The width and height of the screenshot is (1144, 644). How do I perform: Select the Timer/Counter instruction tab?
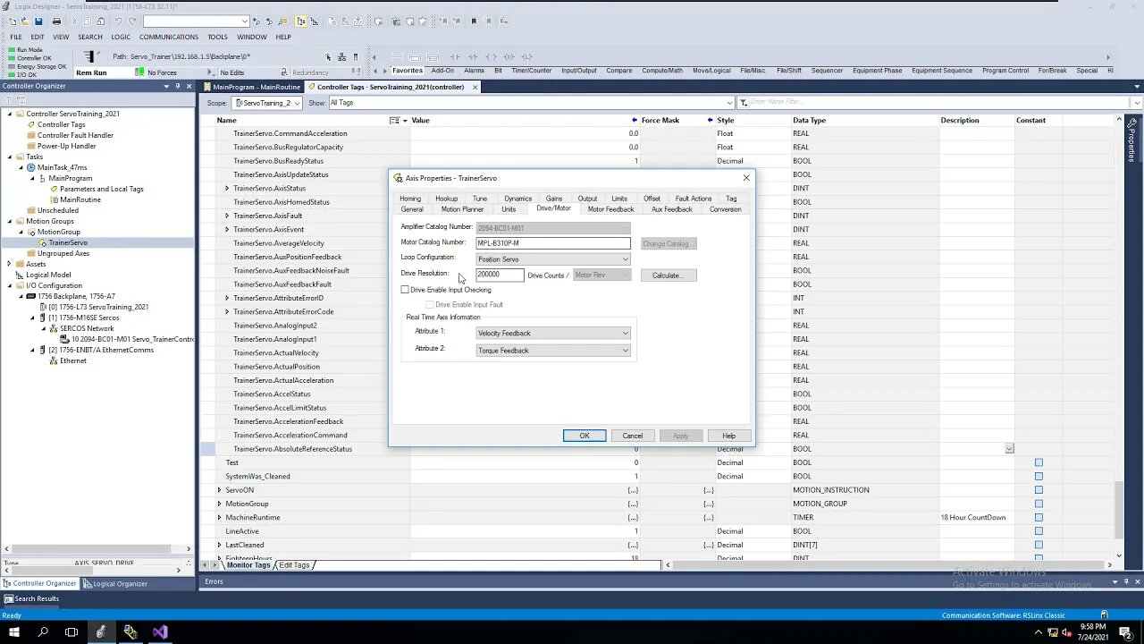coord(532,71)
